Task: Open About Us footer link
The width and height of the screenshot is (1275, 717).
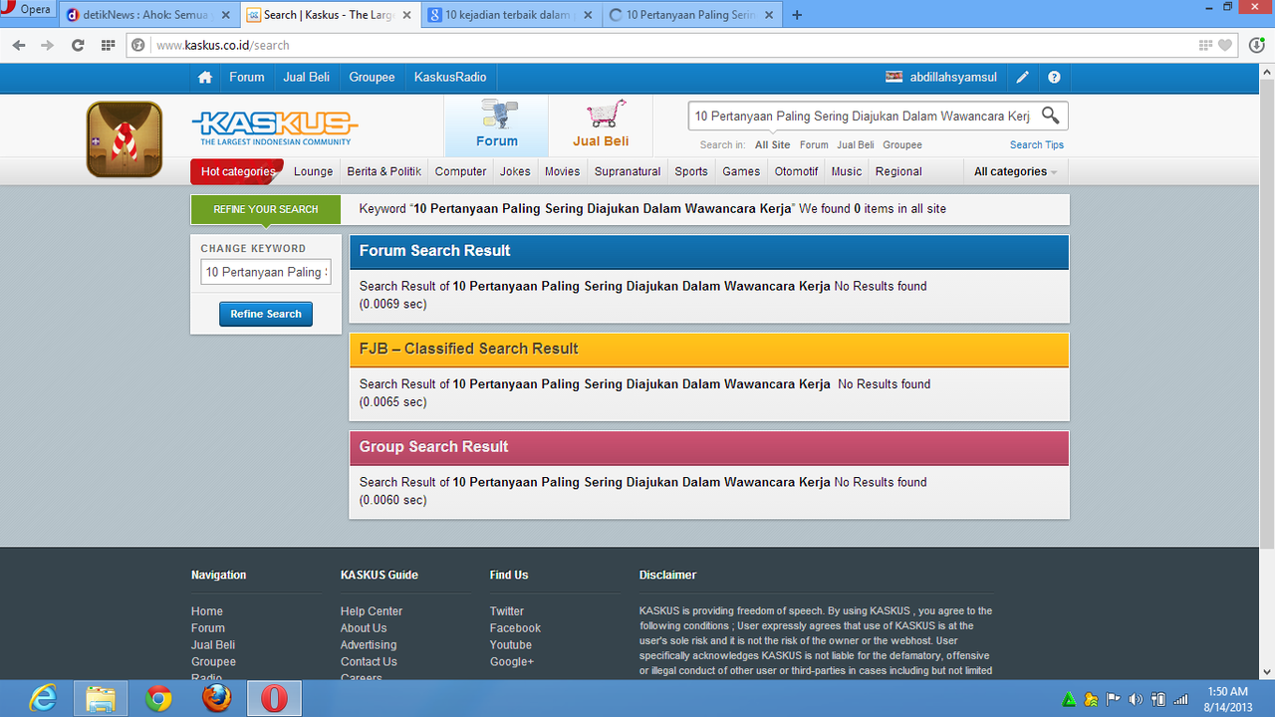Action: click(364, 628)
